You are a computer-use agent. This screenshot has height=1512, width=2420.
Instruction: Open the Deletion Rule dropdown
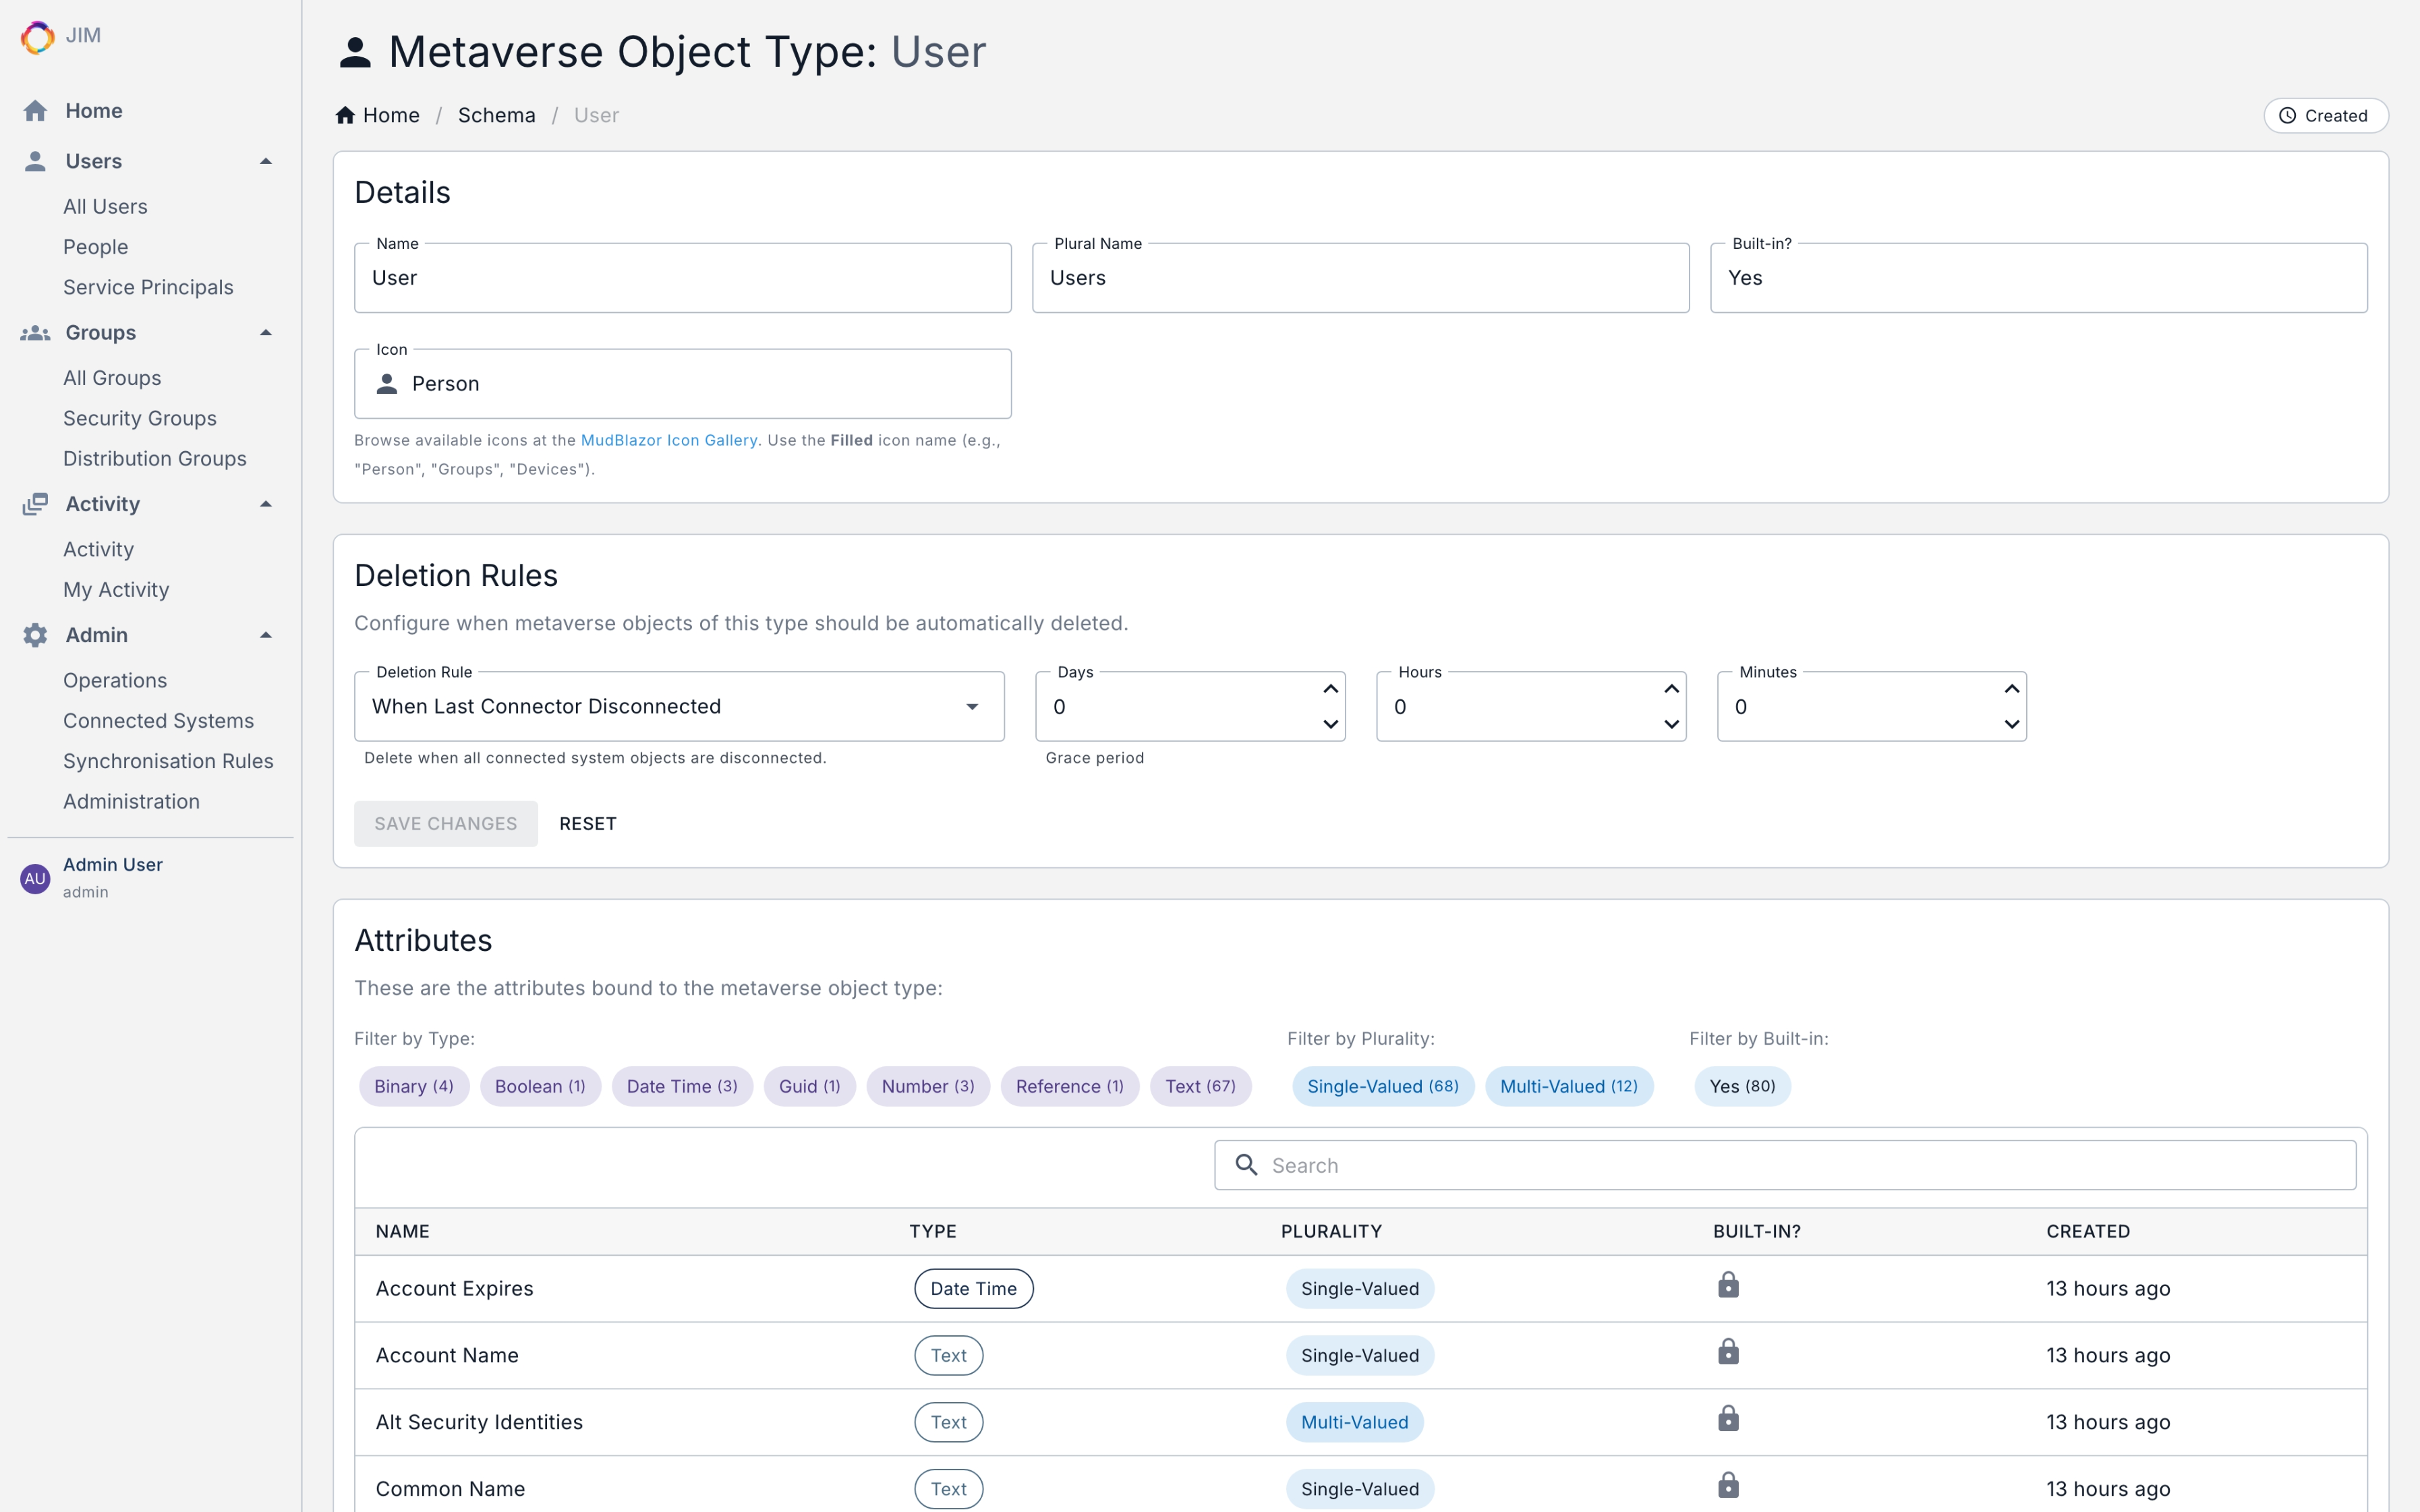pyautogui.click(x=679, y=706)
